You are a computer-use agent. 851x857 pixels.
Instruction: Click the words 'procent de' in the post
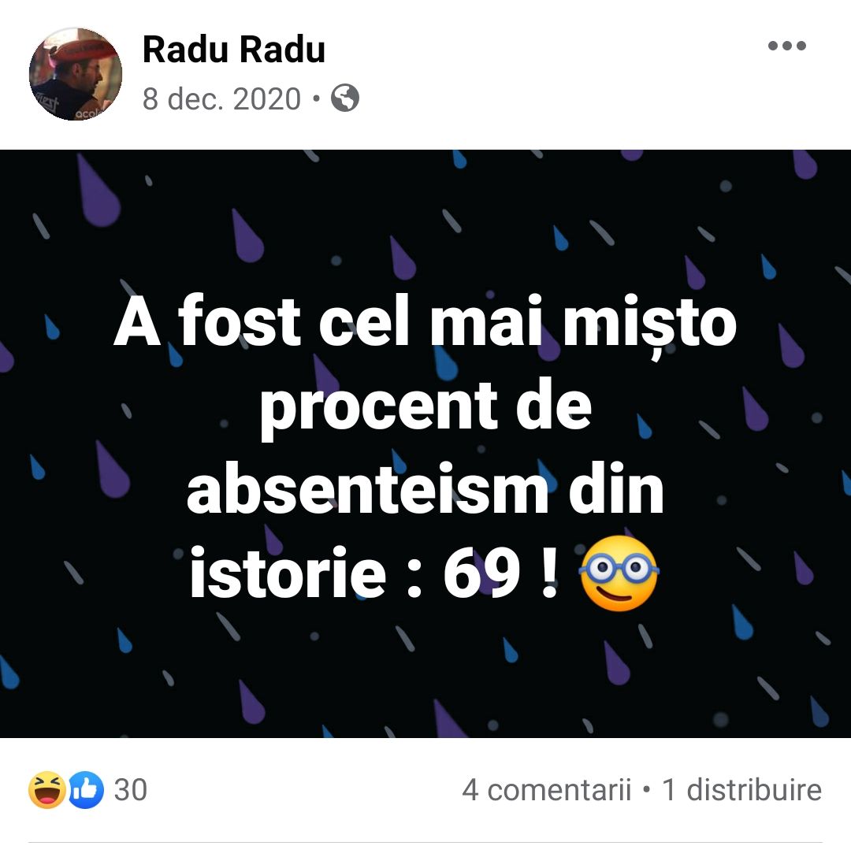(425, 407)
